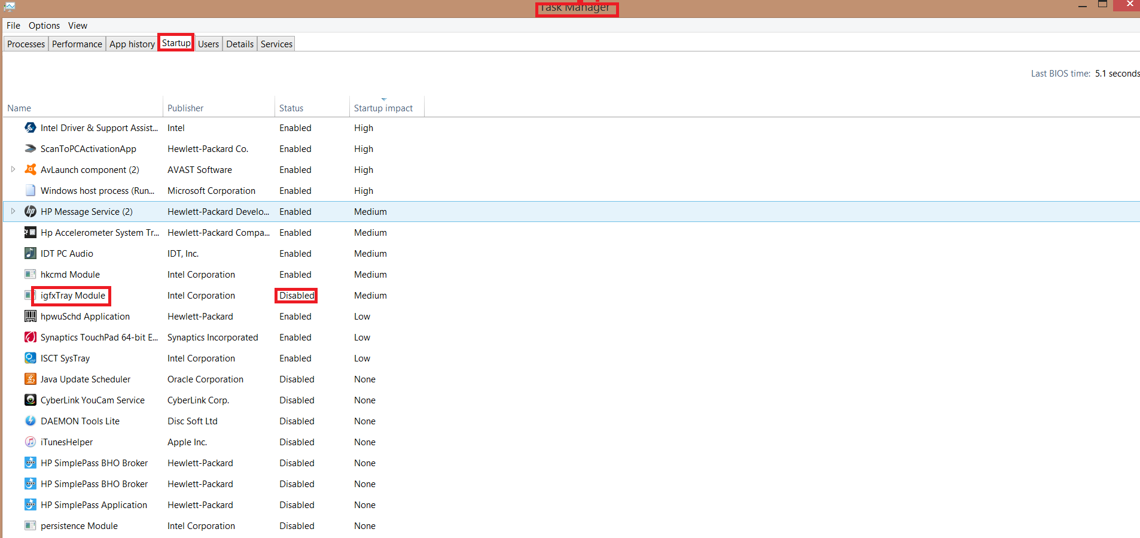Image resolution: width=1140 pixels, height=538 pixels.
Task: Expand the HP Message Service group
Action: (x=13, y=211)
